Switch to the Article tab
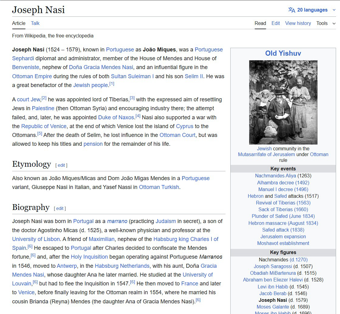 19,23
